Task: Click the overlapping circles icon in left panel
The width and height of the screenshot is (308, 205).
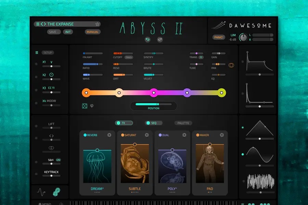Action: (51, 148)
